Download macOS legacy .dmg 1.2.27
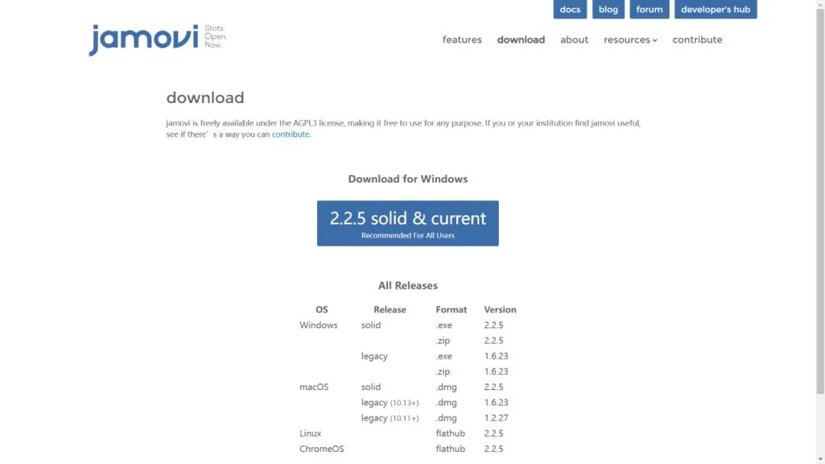The image size is (825, 464). click(x=446, y=418)
